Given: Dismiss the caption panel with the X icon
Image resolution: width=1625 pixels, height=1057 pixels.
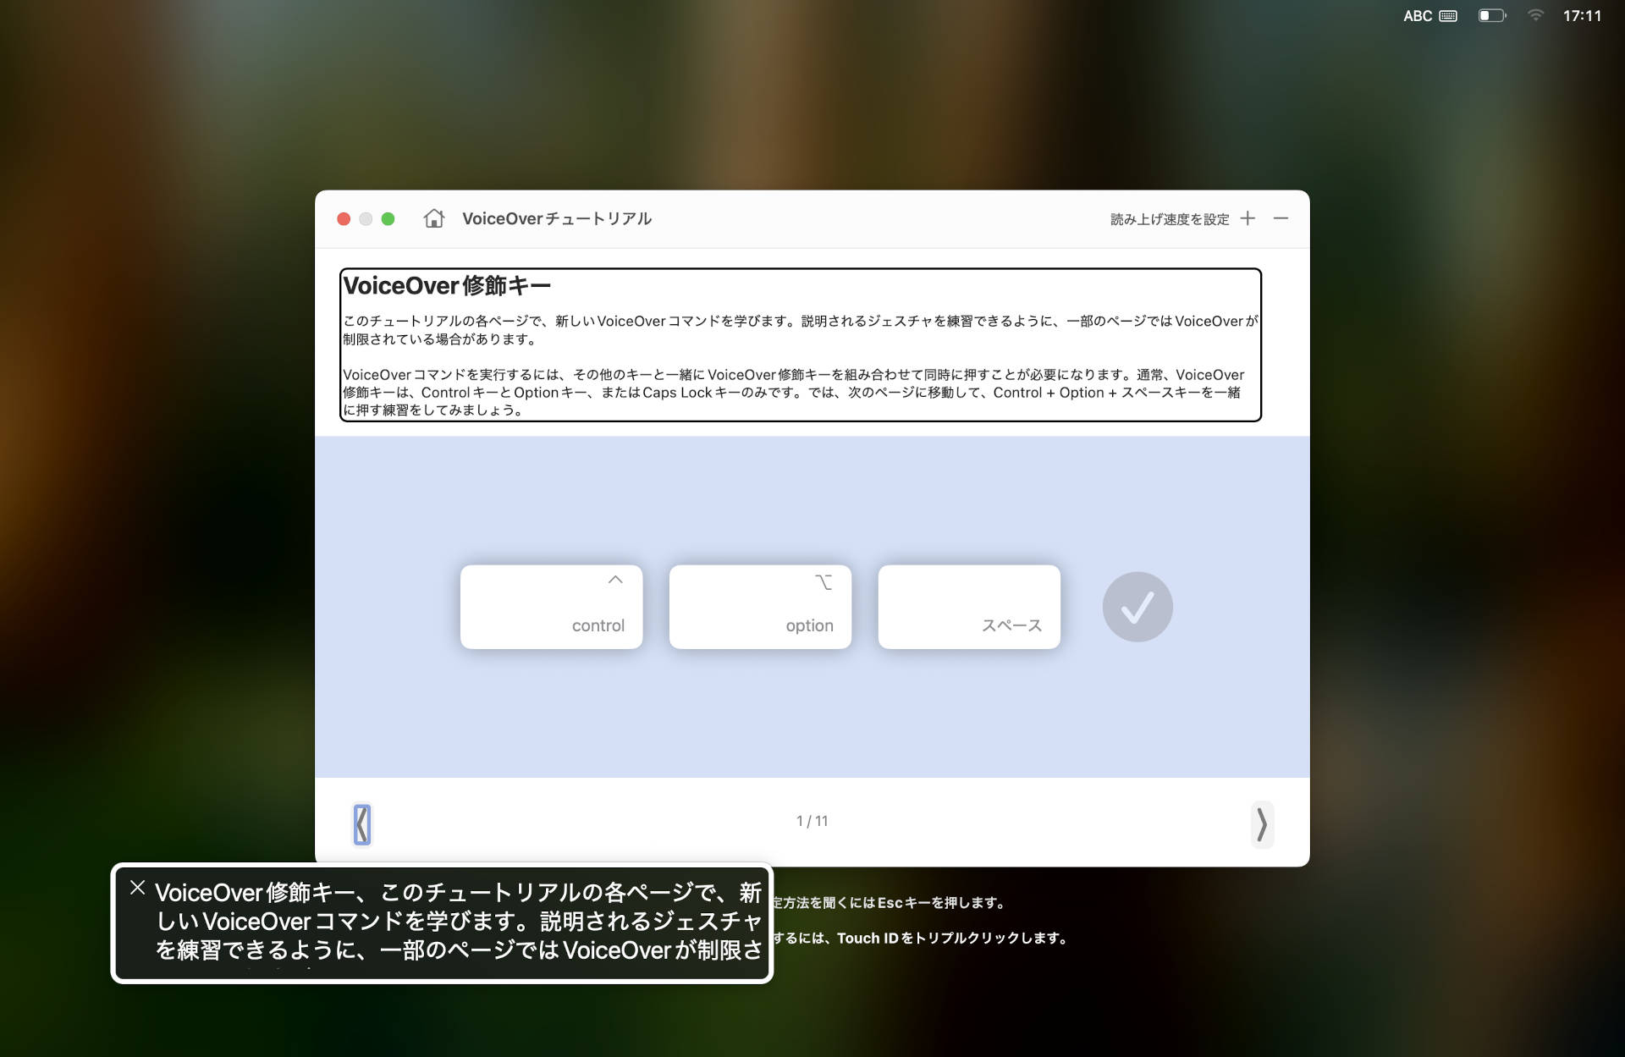Looking at the screenshot, I should click(137, 887).
